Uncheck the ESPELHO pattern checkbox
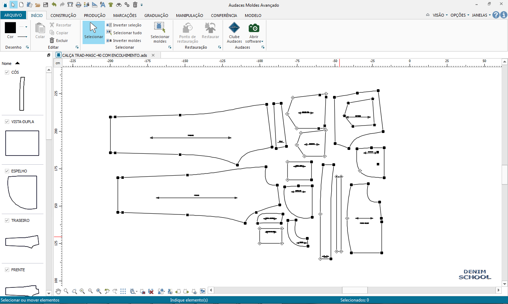508x304 pixels. [x=7, y=171]
